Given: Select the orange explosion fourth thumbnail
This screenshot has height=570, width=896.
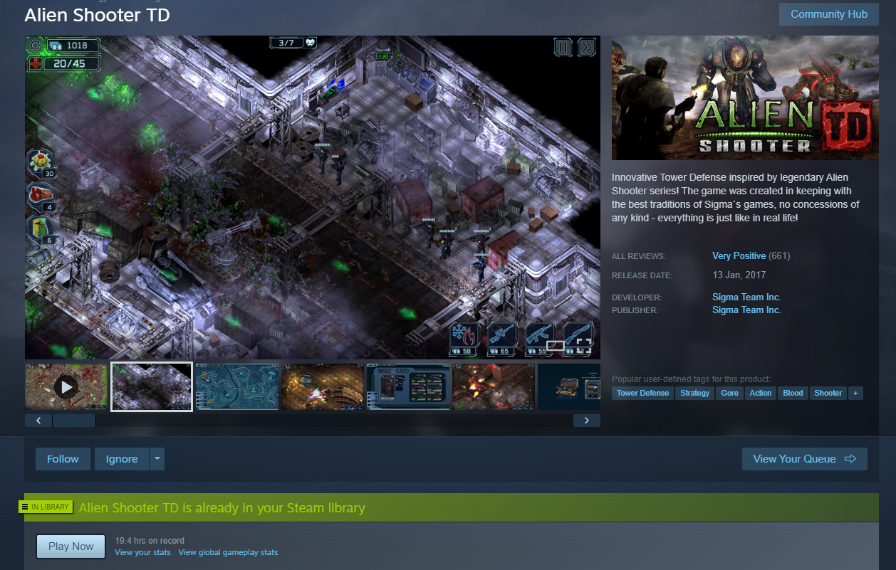Looking at the screenshot, I should 323,386.
